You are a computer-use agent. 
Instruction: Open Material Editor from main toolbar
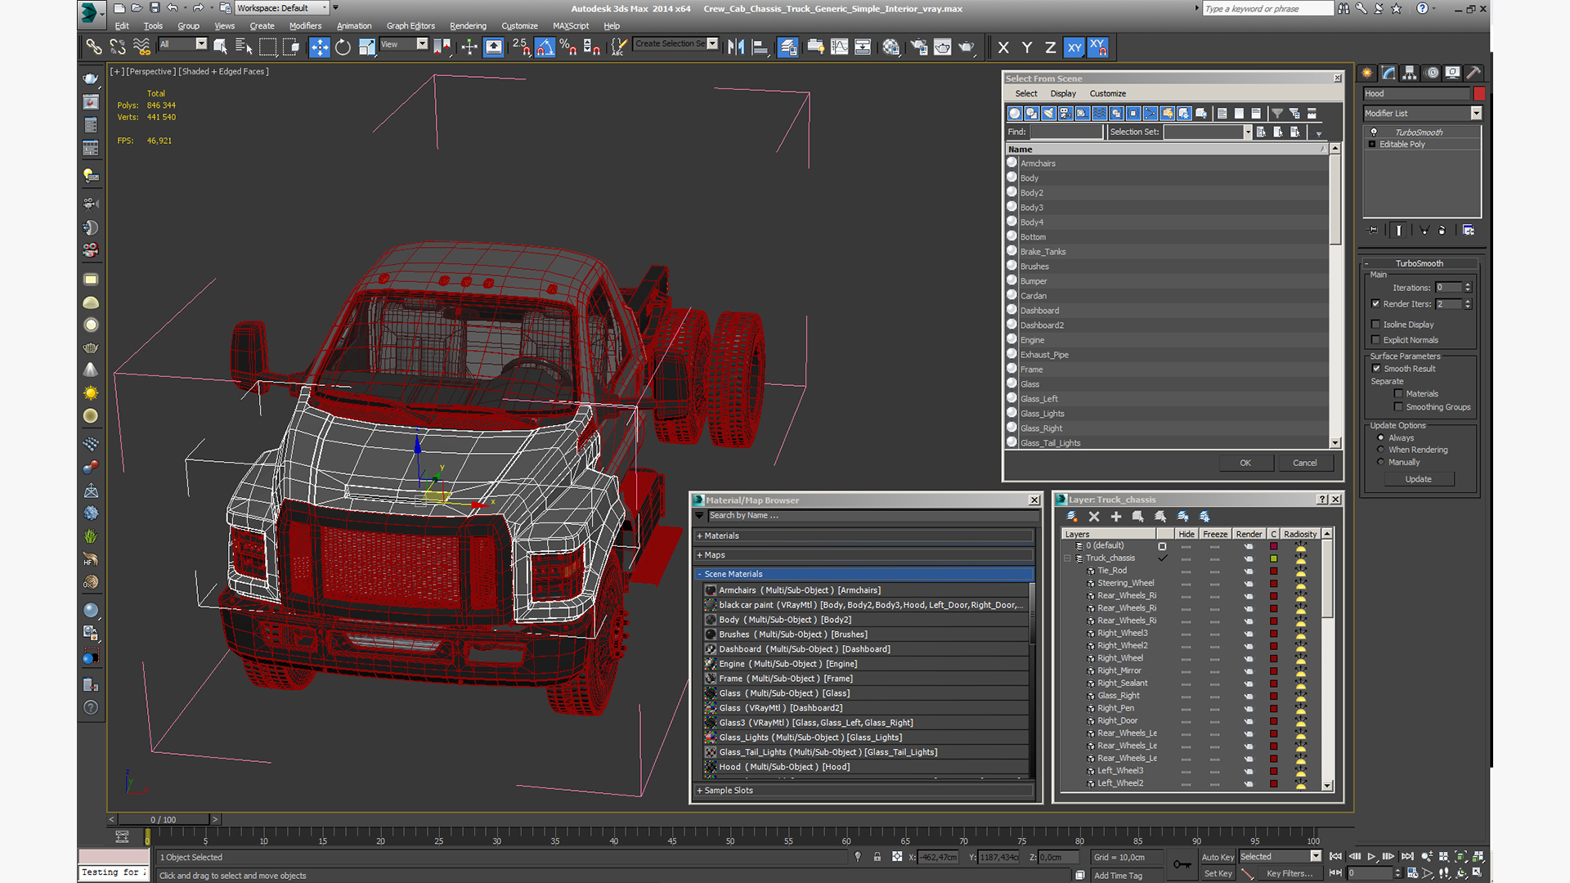891,47
